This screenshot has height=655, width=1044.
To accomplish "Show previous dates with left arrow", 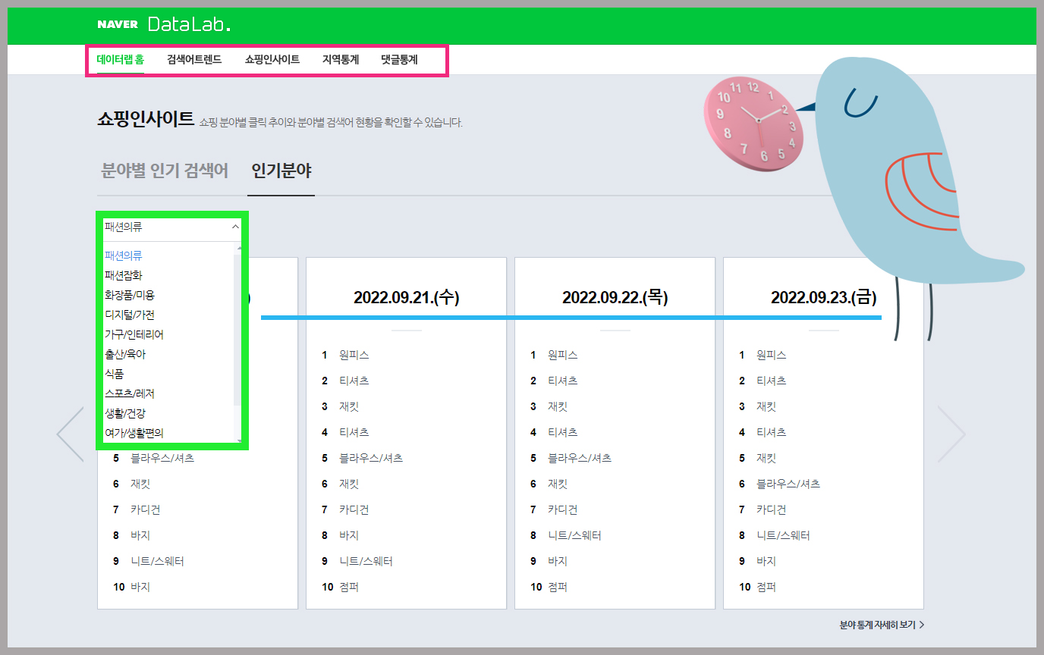I will 71,434.
